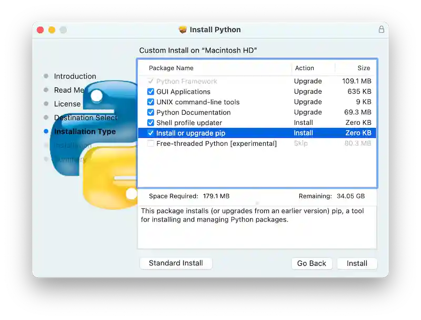The height and width of the screenshot is (320, 421).
Task: Select the Introduction step in the sidebar
Action: 75,76
